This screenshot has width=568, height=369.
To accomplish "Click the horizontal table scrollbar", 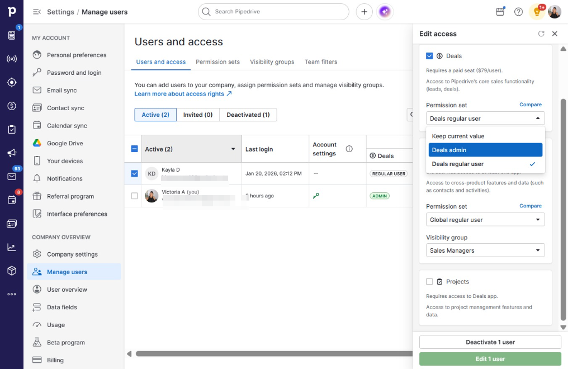I will click(x=273, y=354).
